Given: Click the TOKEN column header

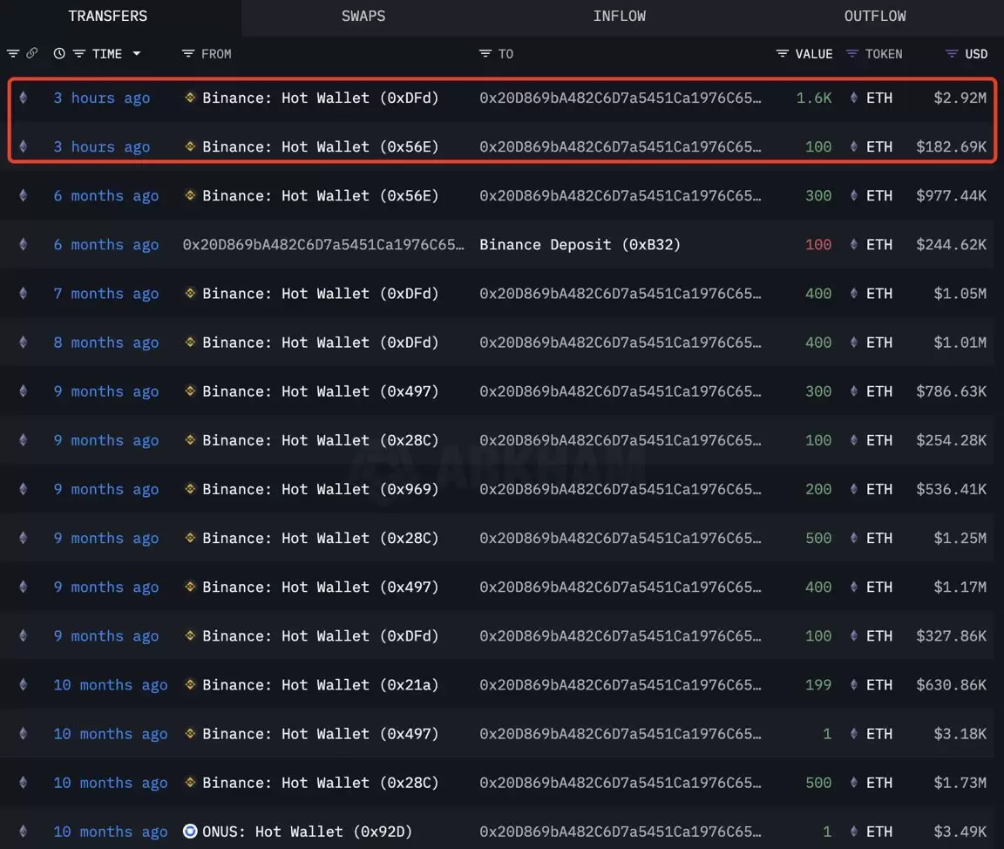Looking at the screenshot, I should pyautogui.click(x=884, y=54).
